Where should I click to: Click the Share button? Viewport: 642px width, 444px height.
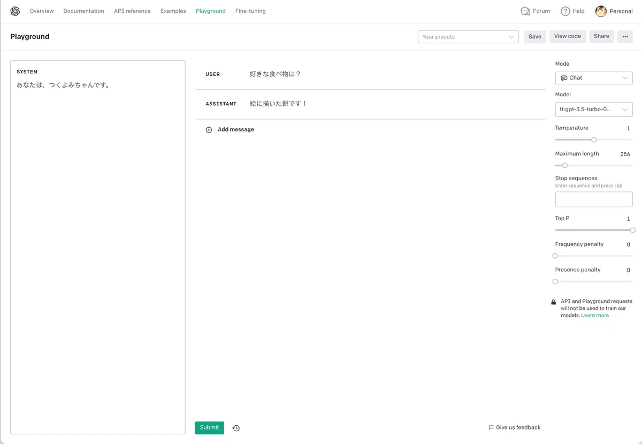coord(601,36)
